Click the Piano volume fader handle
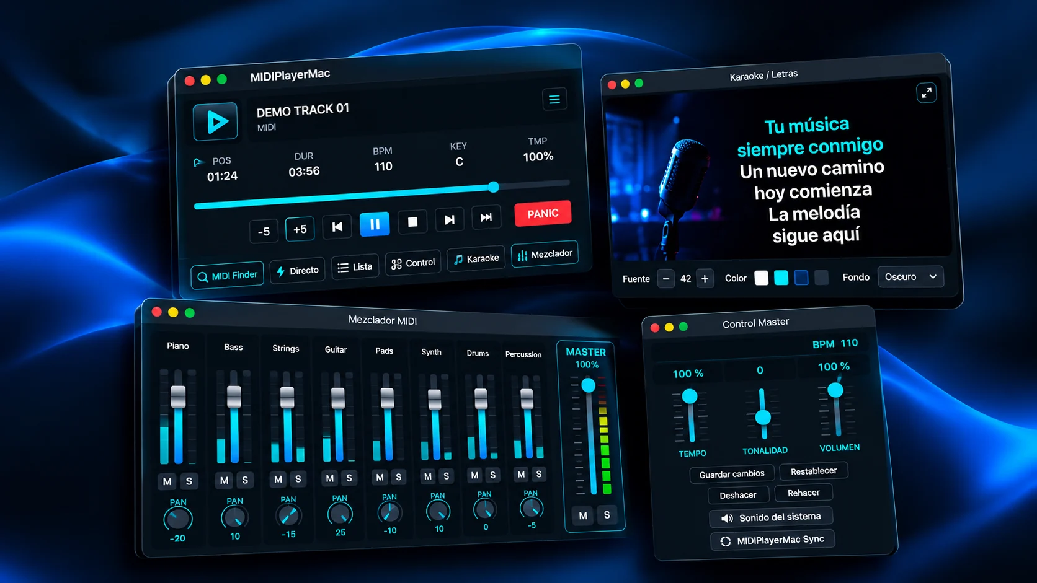 click(x=178, y=397)
